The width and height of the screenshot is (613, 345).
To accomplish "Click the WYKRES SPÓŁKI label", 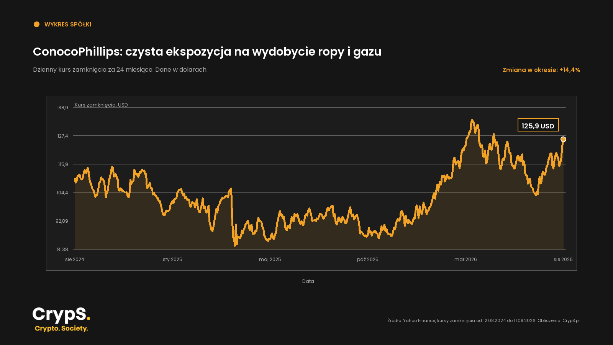I will click(x=68, y=25).
